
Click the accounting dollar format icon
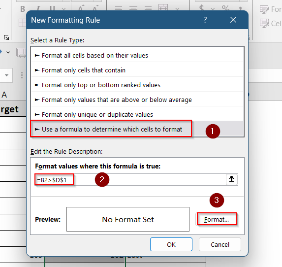click(x=202, y=8)
